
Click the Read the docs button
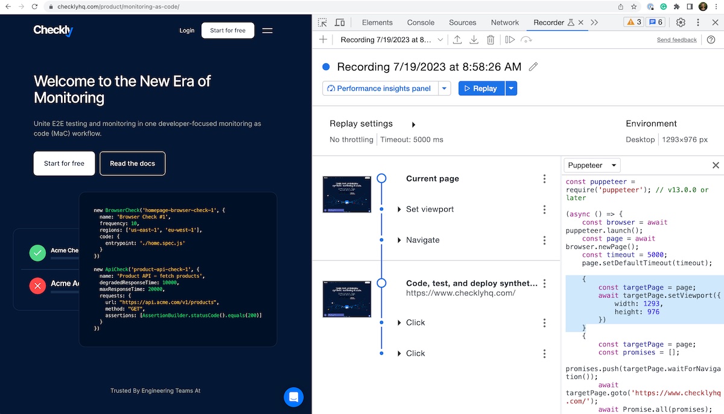click(133, 163)
